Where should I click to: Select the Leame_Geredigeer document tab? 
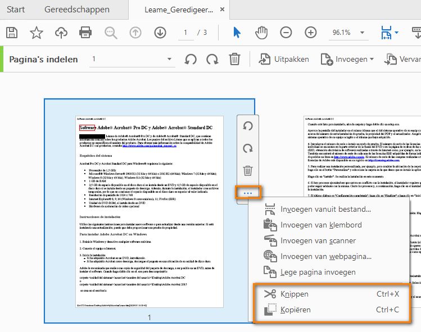click(179, 10)
